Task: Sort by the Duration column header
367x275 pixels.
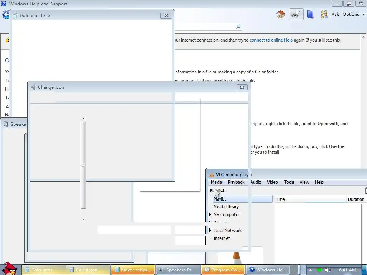Action: pos(356,199)
